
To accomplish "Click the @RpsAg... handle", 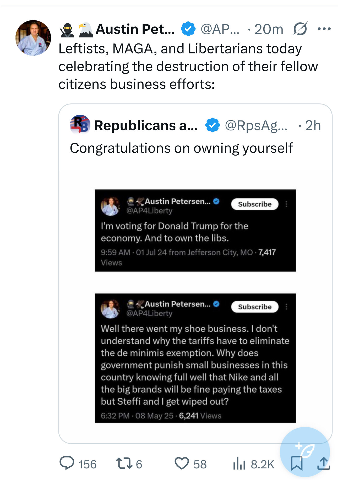I will point(256,125).
